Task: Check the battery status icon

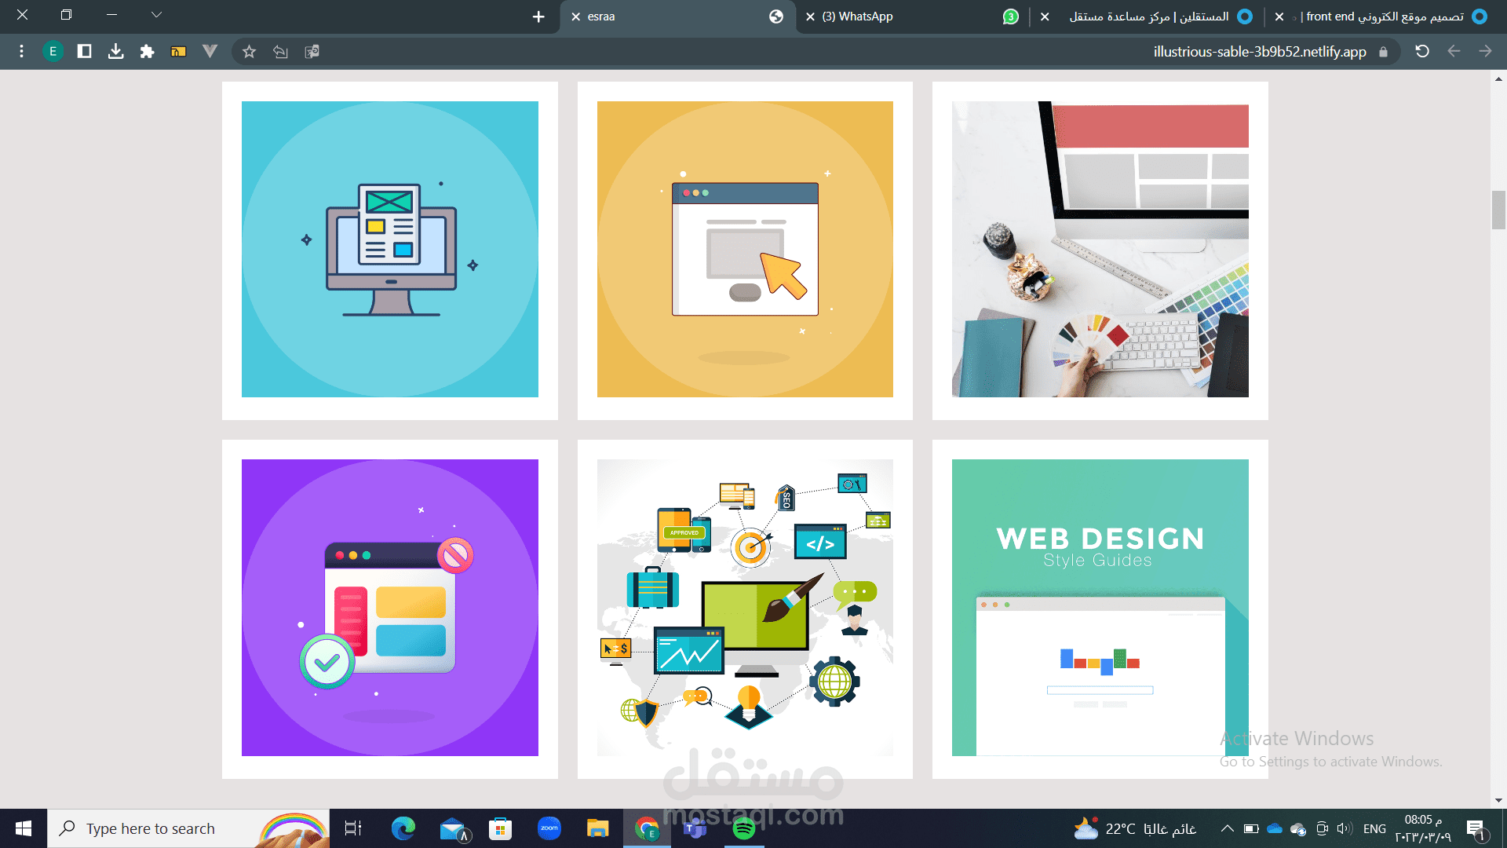Action: 1251,828
